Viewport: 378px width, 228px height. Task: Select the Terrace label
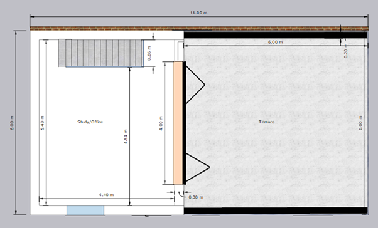pyautogui.click(x=266, y=122)
